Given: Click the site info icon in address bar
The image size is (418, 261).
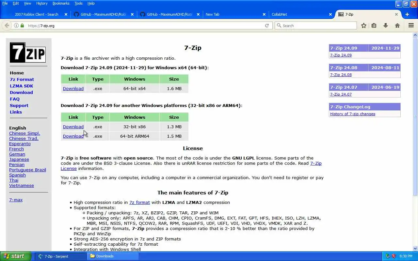Looking at the screenshot, I should pos(16,25).
